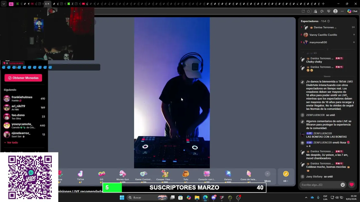Click the open in app icon in address bar
The height and width of the screenshot is (202, 360).
click(303, 11)
